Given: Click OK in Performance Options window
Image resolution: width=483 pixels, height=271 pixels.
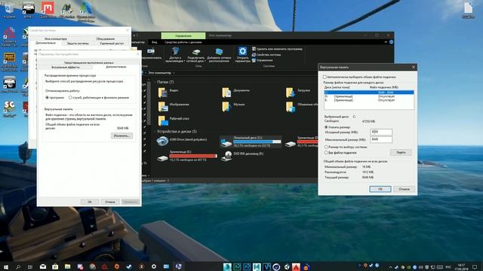Looking at the screenshot, I should point(90,202).
